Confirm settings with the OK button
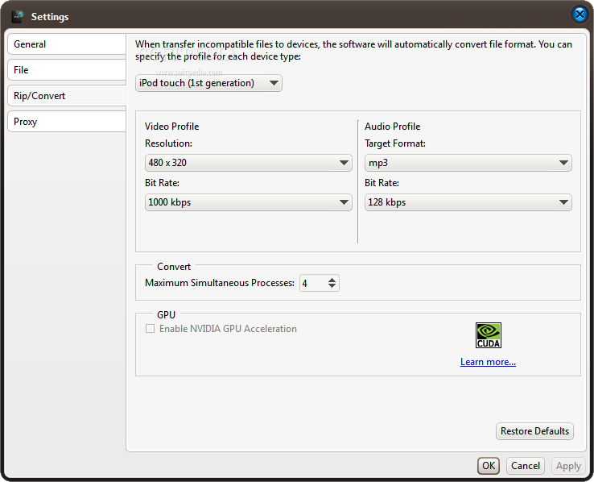The width and height of the screenshot is (594, 482). pyautogui.click(x=489, y=466)
